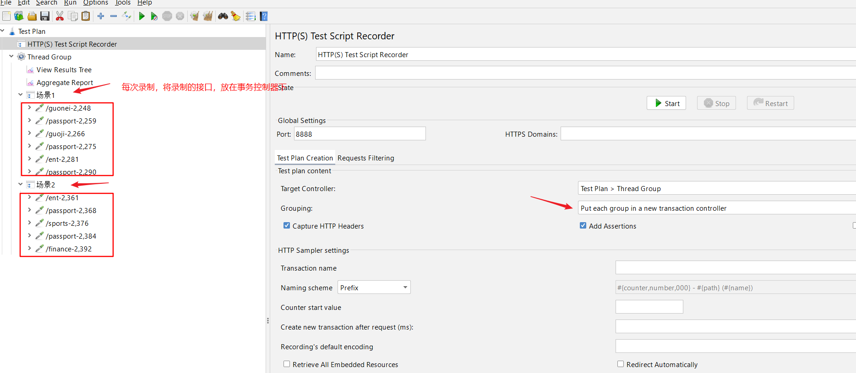Toggle the Add Assertions checkbox
Screen dimensions: 856x373
pyautogui.click(x=583, y=226)
